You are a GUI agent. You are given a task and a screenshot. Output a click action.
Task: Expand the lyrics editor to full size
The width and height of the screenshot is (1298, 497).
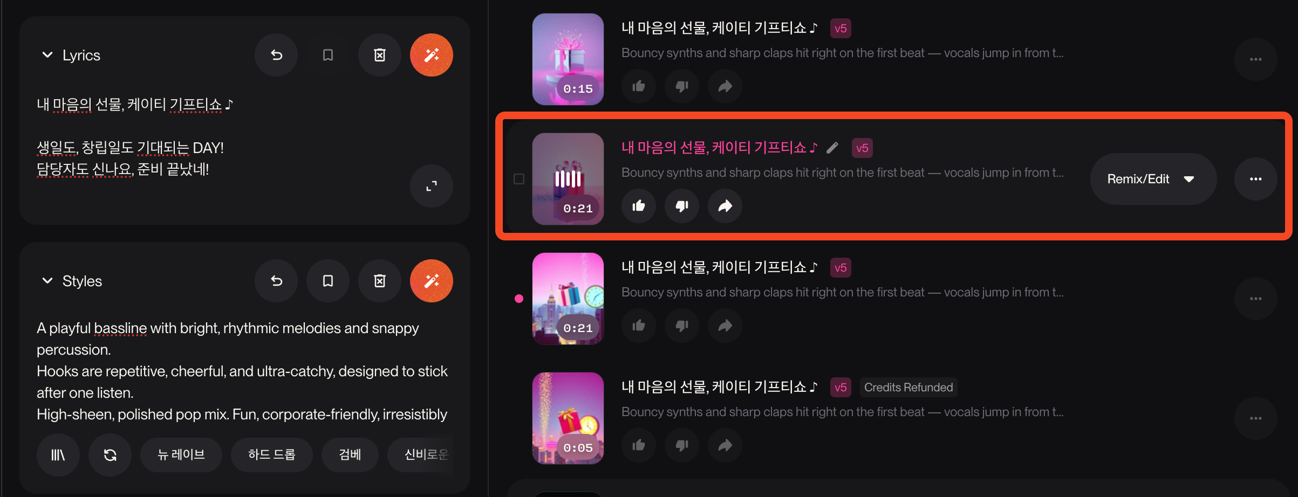tap(431, 186)
